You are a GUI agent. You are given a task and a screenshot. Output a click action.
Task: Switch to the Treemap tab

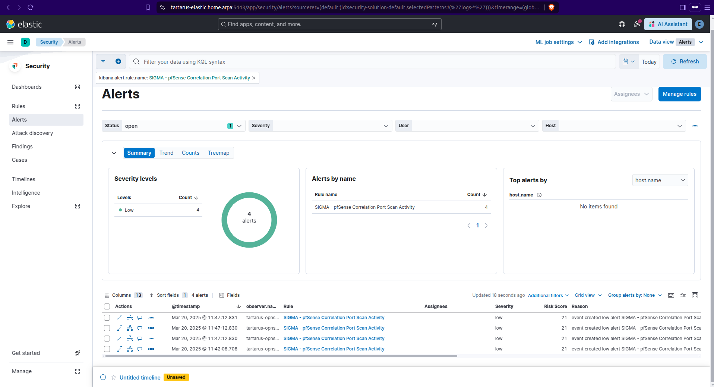(x=218, y=153)
